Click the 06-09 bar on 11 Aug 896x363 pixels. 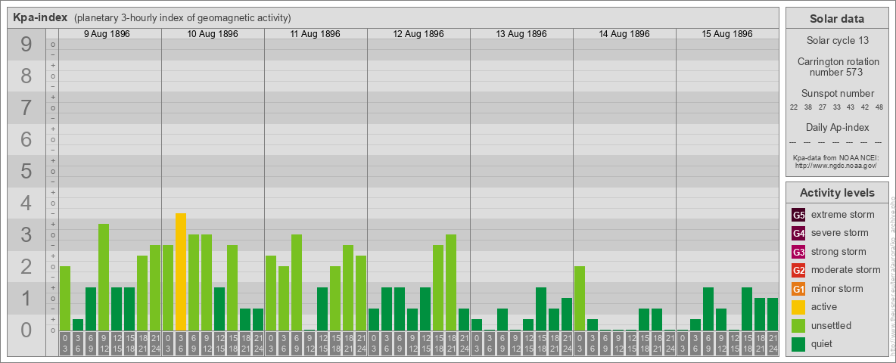297,283
